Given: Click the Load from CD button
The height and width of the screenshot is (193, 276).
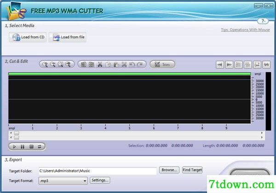Looking at the screenshot, I should pos(28,37).
